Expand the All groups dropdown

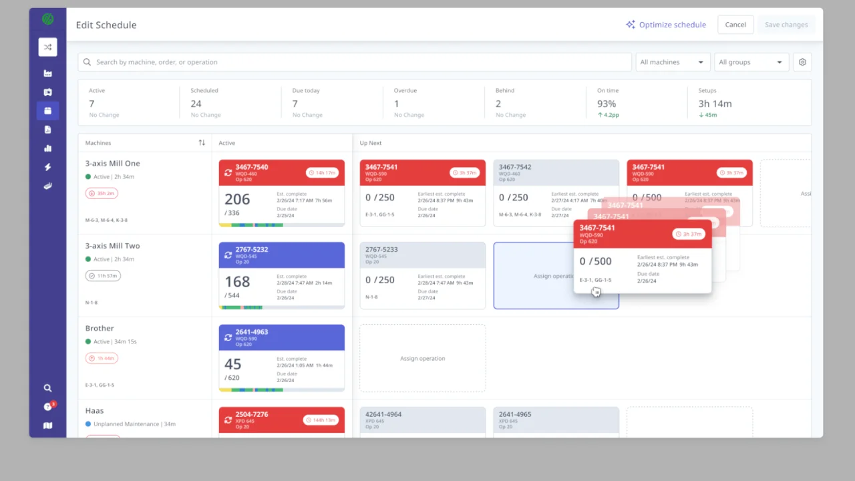pyautogui.click(x=751, y=62)
